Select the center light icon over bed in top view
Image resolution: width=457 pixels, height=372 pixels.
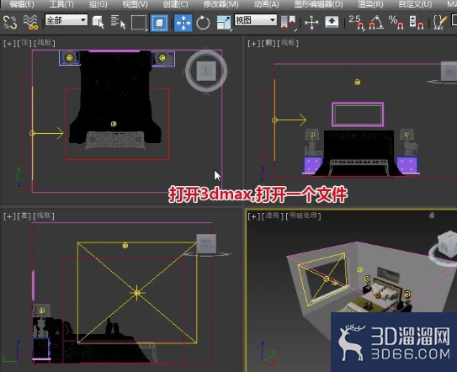pyautogui.click(x=114, y=124)
